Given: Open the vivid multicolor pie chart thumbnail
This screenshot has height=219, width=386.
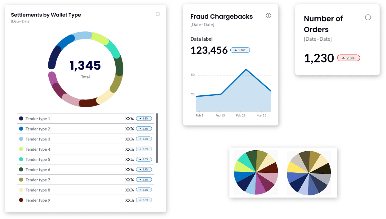Looking at the screenshot, I should click(x=256, y=172).
